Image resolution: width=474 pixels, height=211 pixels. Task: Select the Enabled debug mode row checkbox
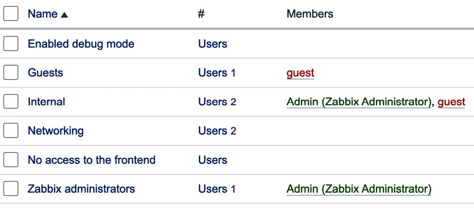pyautogui.click(x=11, y=44)
